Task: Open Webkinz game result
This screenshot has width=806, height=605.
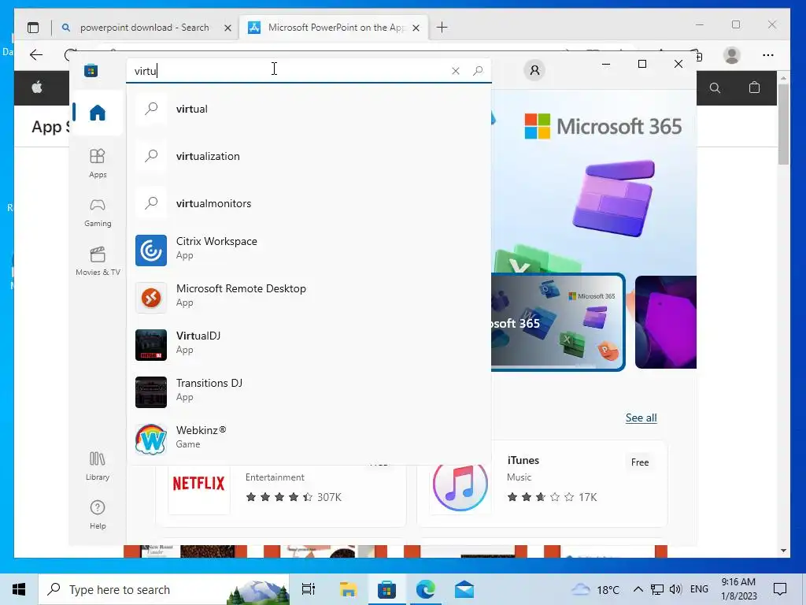Action: click(x=309, y=440)
